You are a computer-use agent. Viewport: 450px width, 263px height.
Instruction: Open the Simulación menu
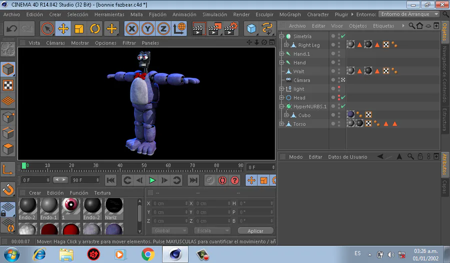[214, 14]
